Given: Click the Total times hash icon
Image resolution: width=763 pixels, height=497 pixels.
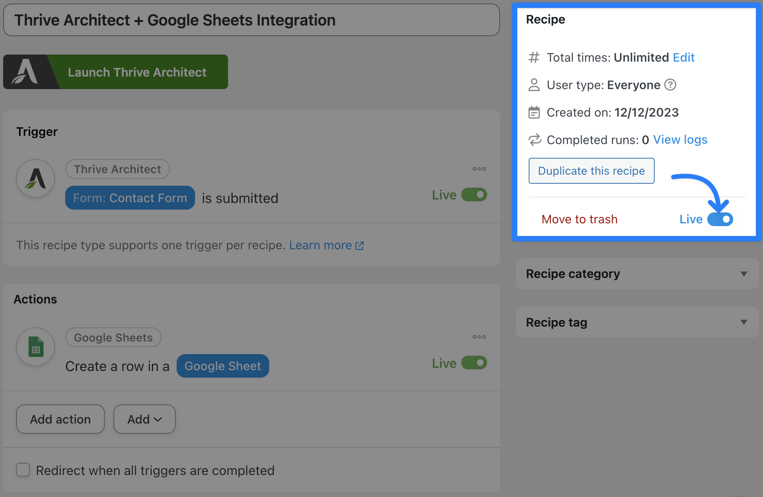Looking at the screenshot, I should point(534,57).
